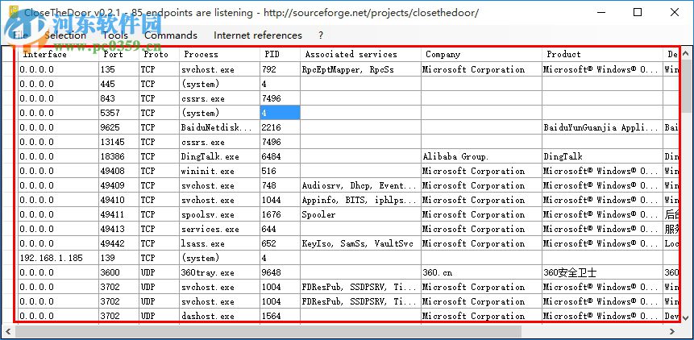Click the horizontal scrollbar left arrow
Image resolution: width=694 pixels, height=340 pixels.
(x=8, y=331)
